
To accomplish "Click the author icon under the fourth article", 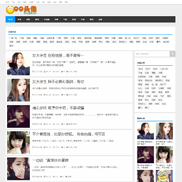I will (33, 147).
